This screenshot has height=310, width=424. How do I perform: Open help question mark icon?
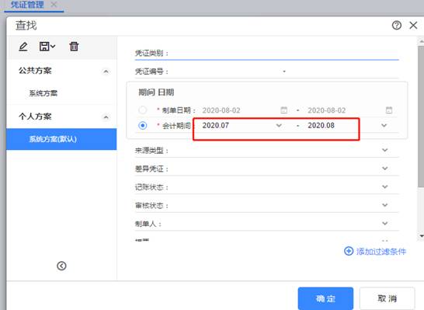point(396,26)
